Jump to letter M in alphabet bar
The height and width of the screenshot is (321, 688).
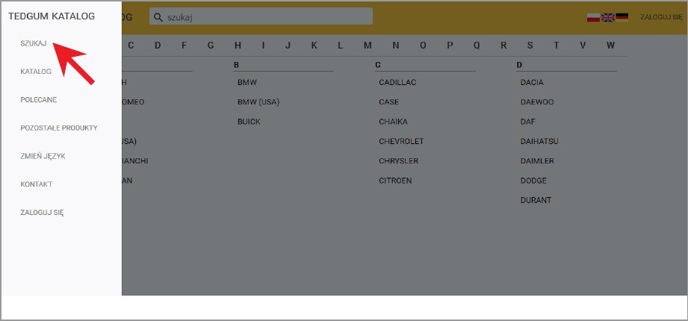[368, 46]
